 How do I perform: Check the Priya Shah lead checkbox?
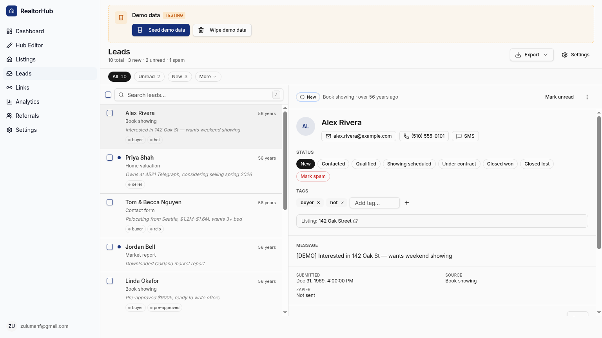(x=110, y=158)
